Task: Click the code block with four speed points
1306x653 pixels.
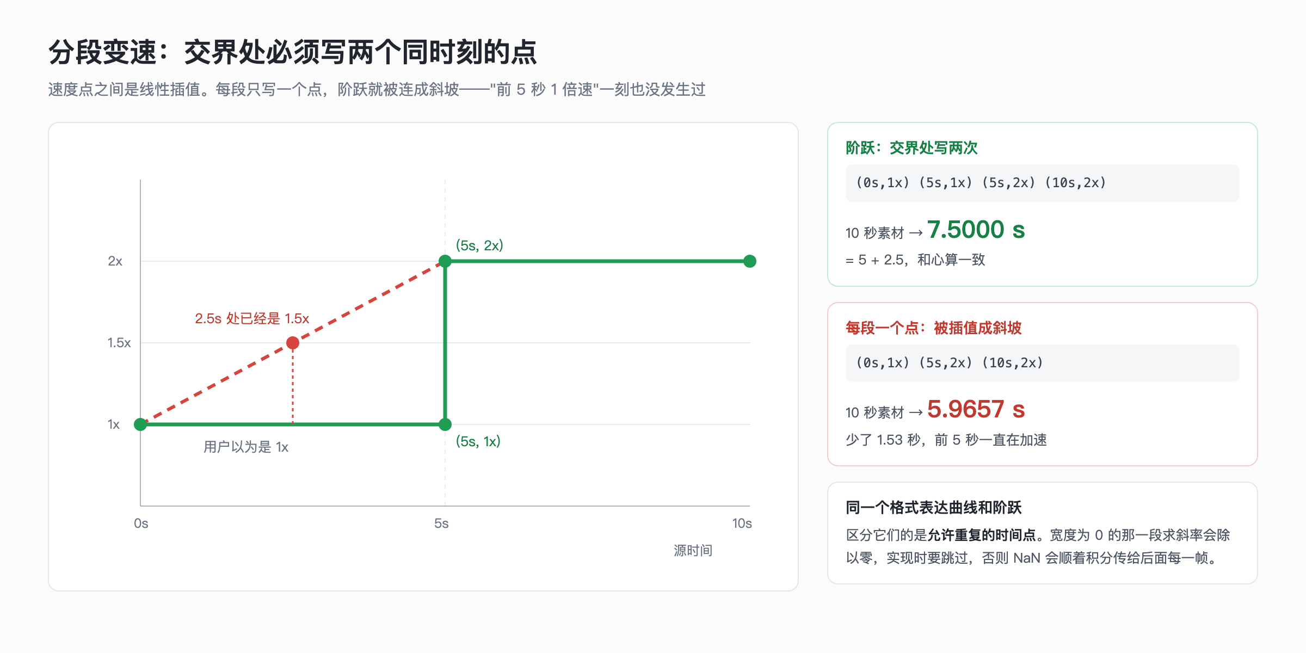Action: 1042,183
